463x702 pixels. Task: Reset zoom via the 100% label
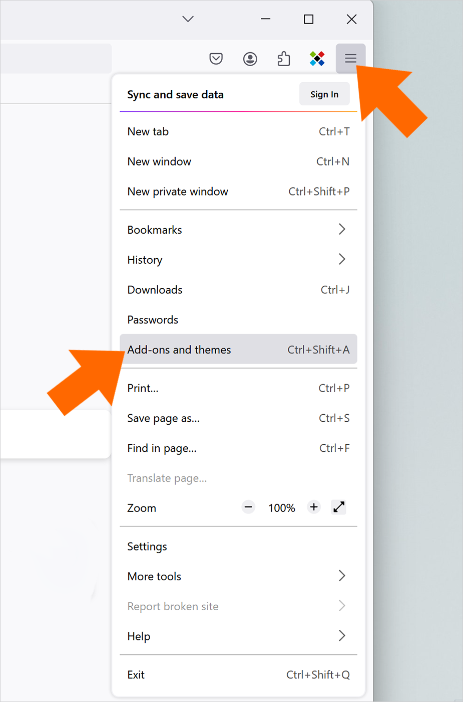(x=282, y=508)
